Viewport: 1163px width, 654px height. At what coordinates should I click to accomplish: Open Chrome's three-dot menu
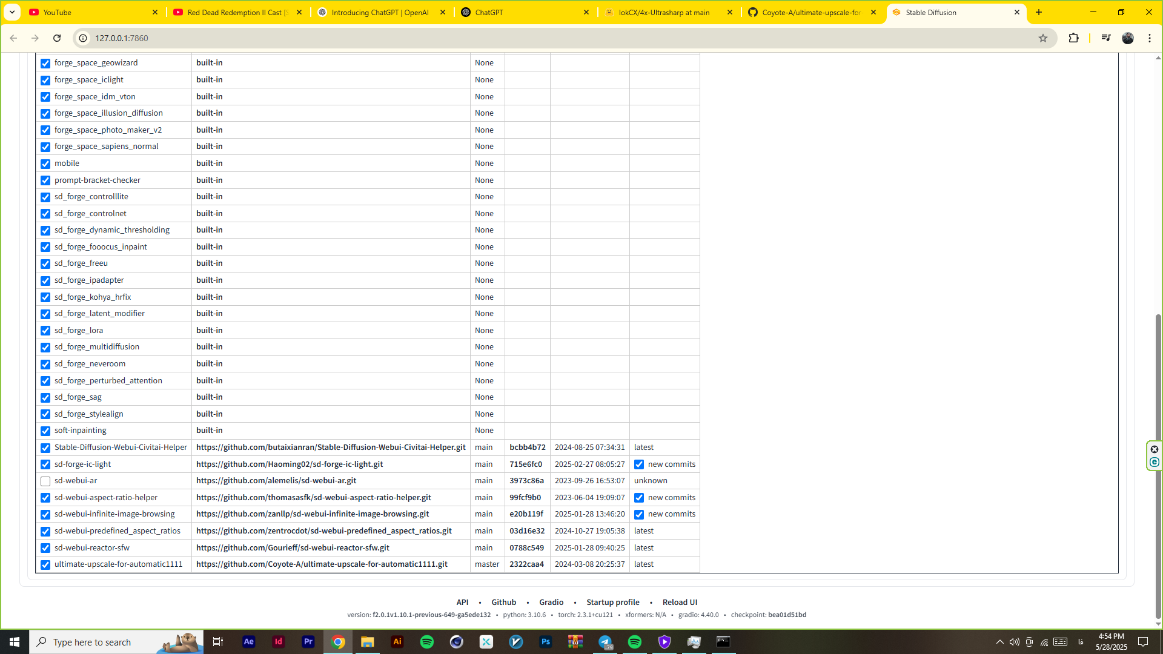pos(1149,38)
